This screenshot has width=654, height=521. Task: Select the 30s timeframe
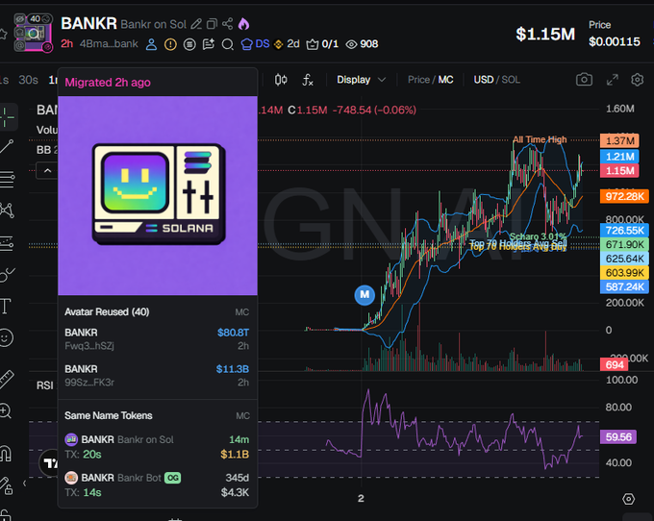pos(28,80)
